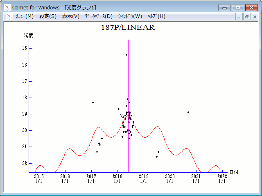Open the 設定(S) settings menu
The width and height of the screenshot is (262, 196).
tap(48, 16)
